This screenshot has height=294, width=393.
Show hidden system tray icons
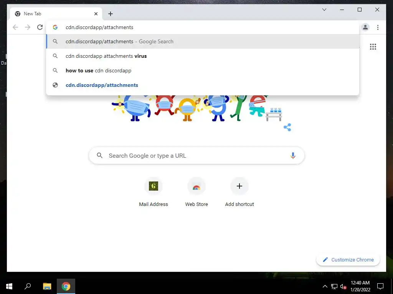(325, 286)
